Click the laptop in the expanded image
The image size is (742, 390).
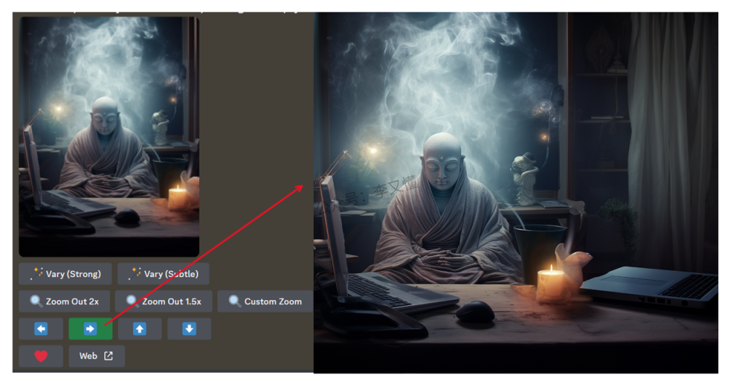click(x=652, y=286)
